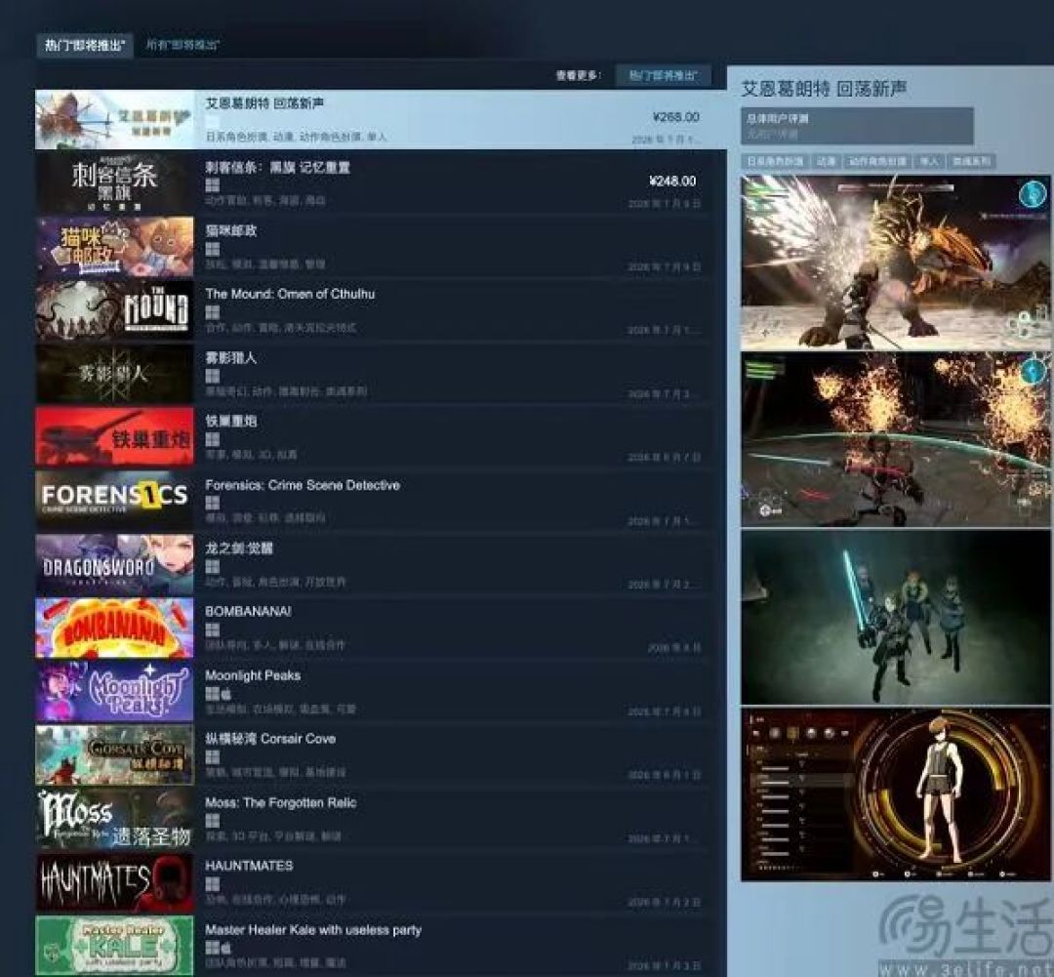Click the BOMBANANA! game title
This screenshot has width=1054, height=977.
(x=248, y=611)
